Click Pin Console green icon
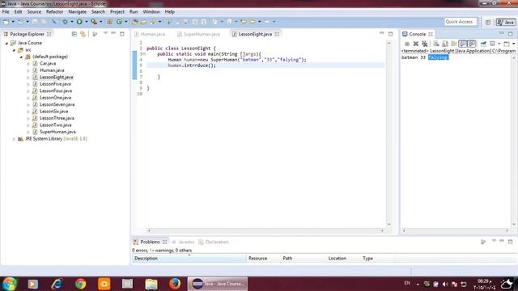518x291 pixels. click(483, 44)
